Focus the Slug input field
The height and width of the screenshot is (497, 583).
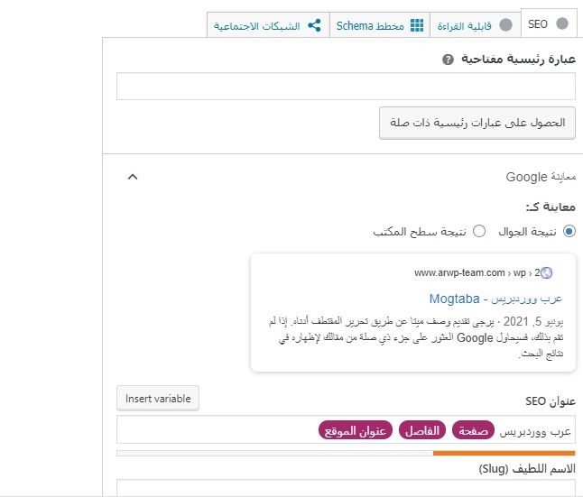click(346, 488)
